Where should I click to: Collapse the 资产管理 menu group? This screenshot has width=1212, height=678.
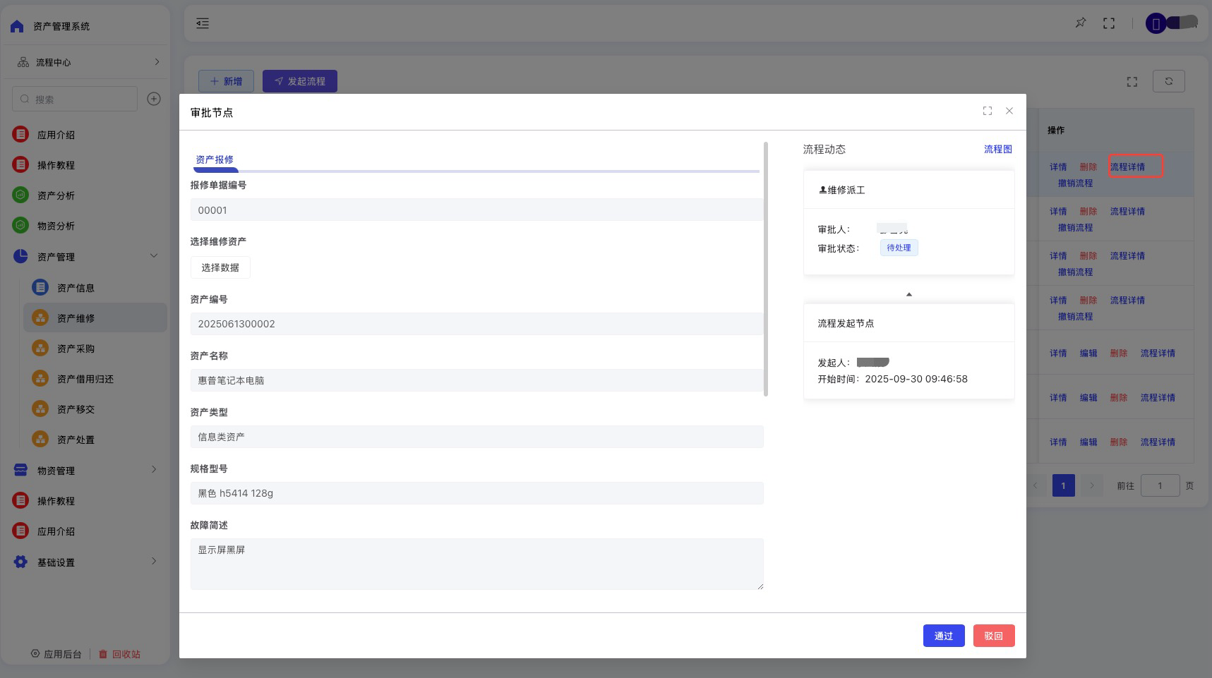pyautogui.click(x=153, y=256)
